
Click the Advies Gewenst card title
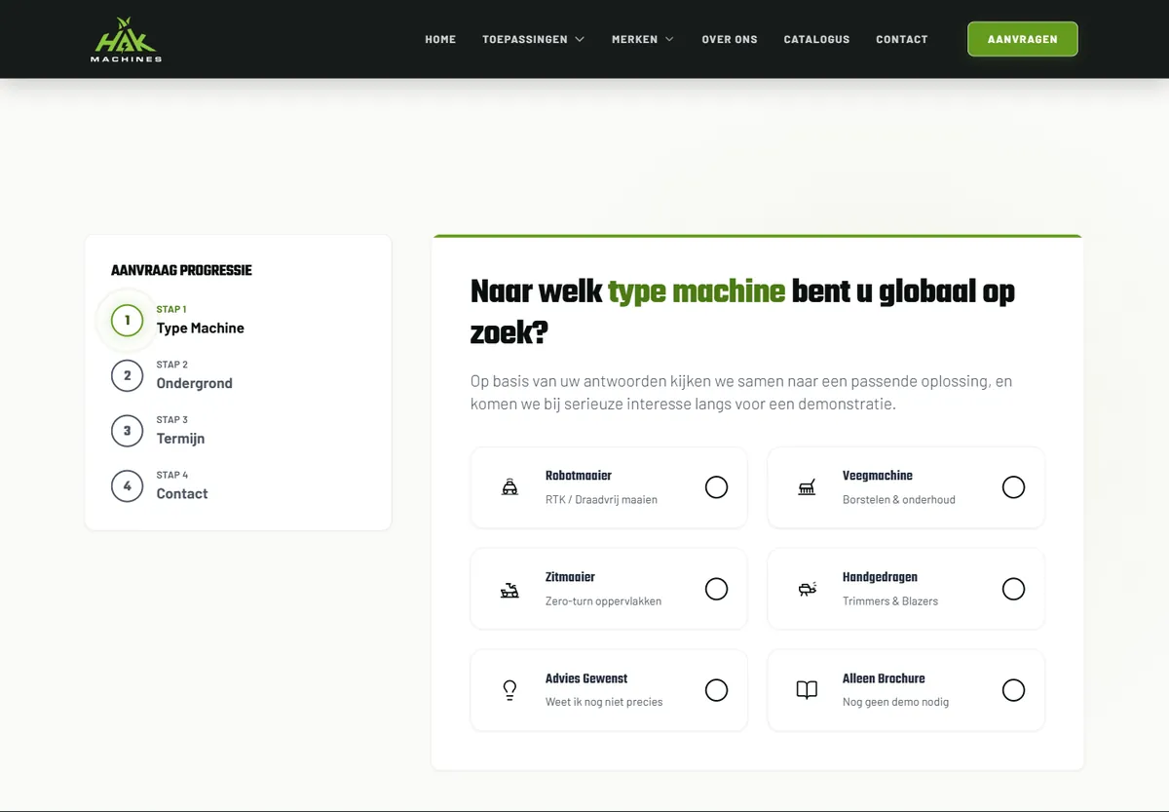(x=586, y=678)
